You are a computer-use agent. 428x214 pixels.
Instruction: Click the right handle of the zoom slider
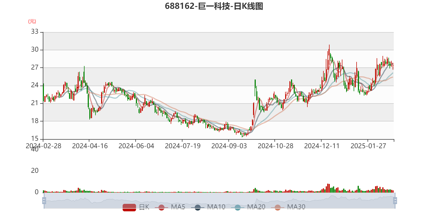395,201
